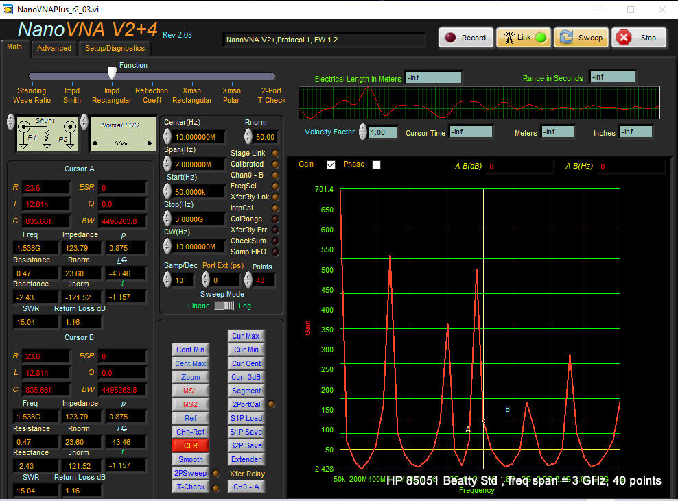Open the Advanced tab

coord(54,48)
